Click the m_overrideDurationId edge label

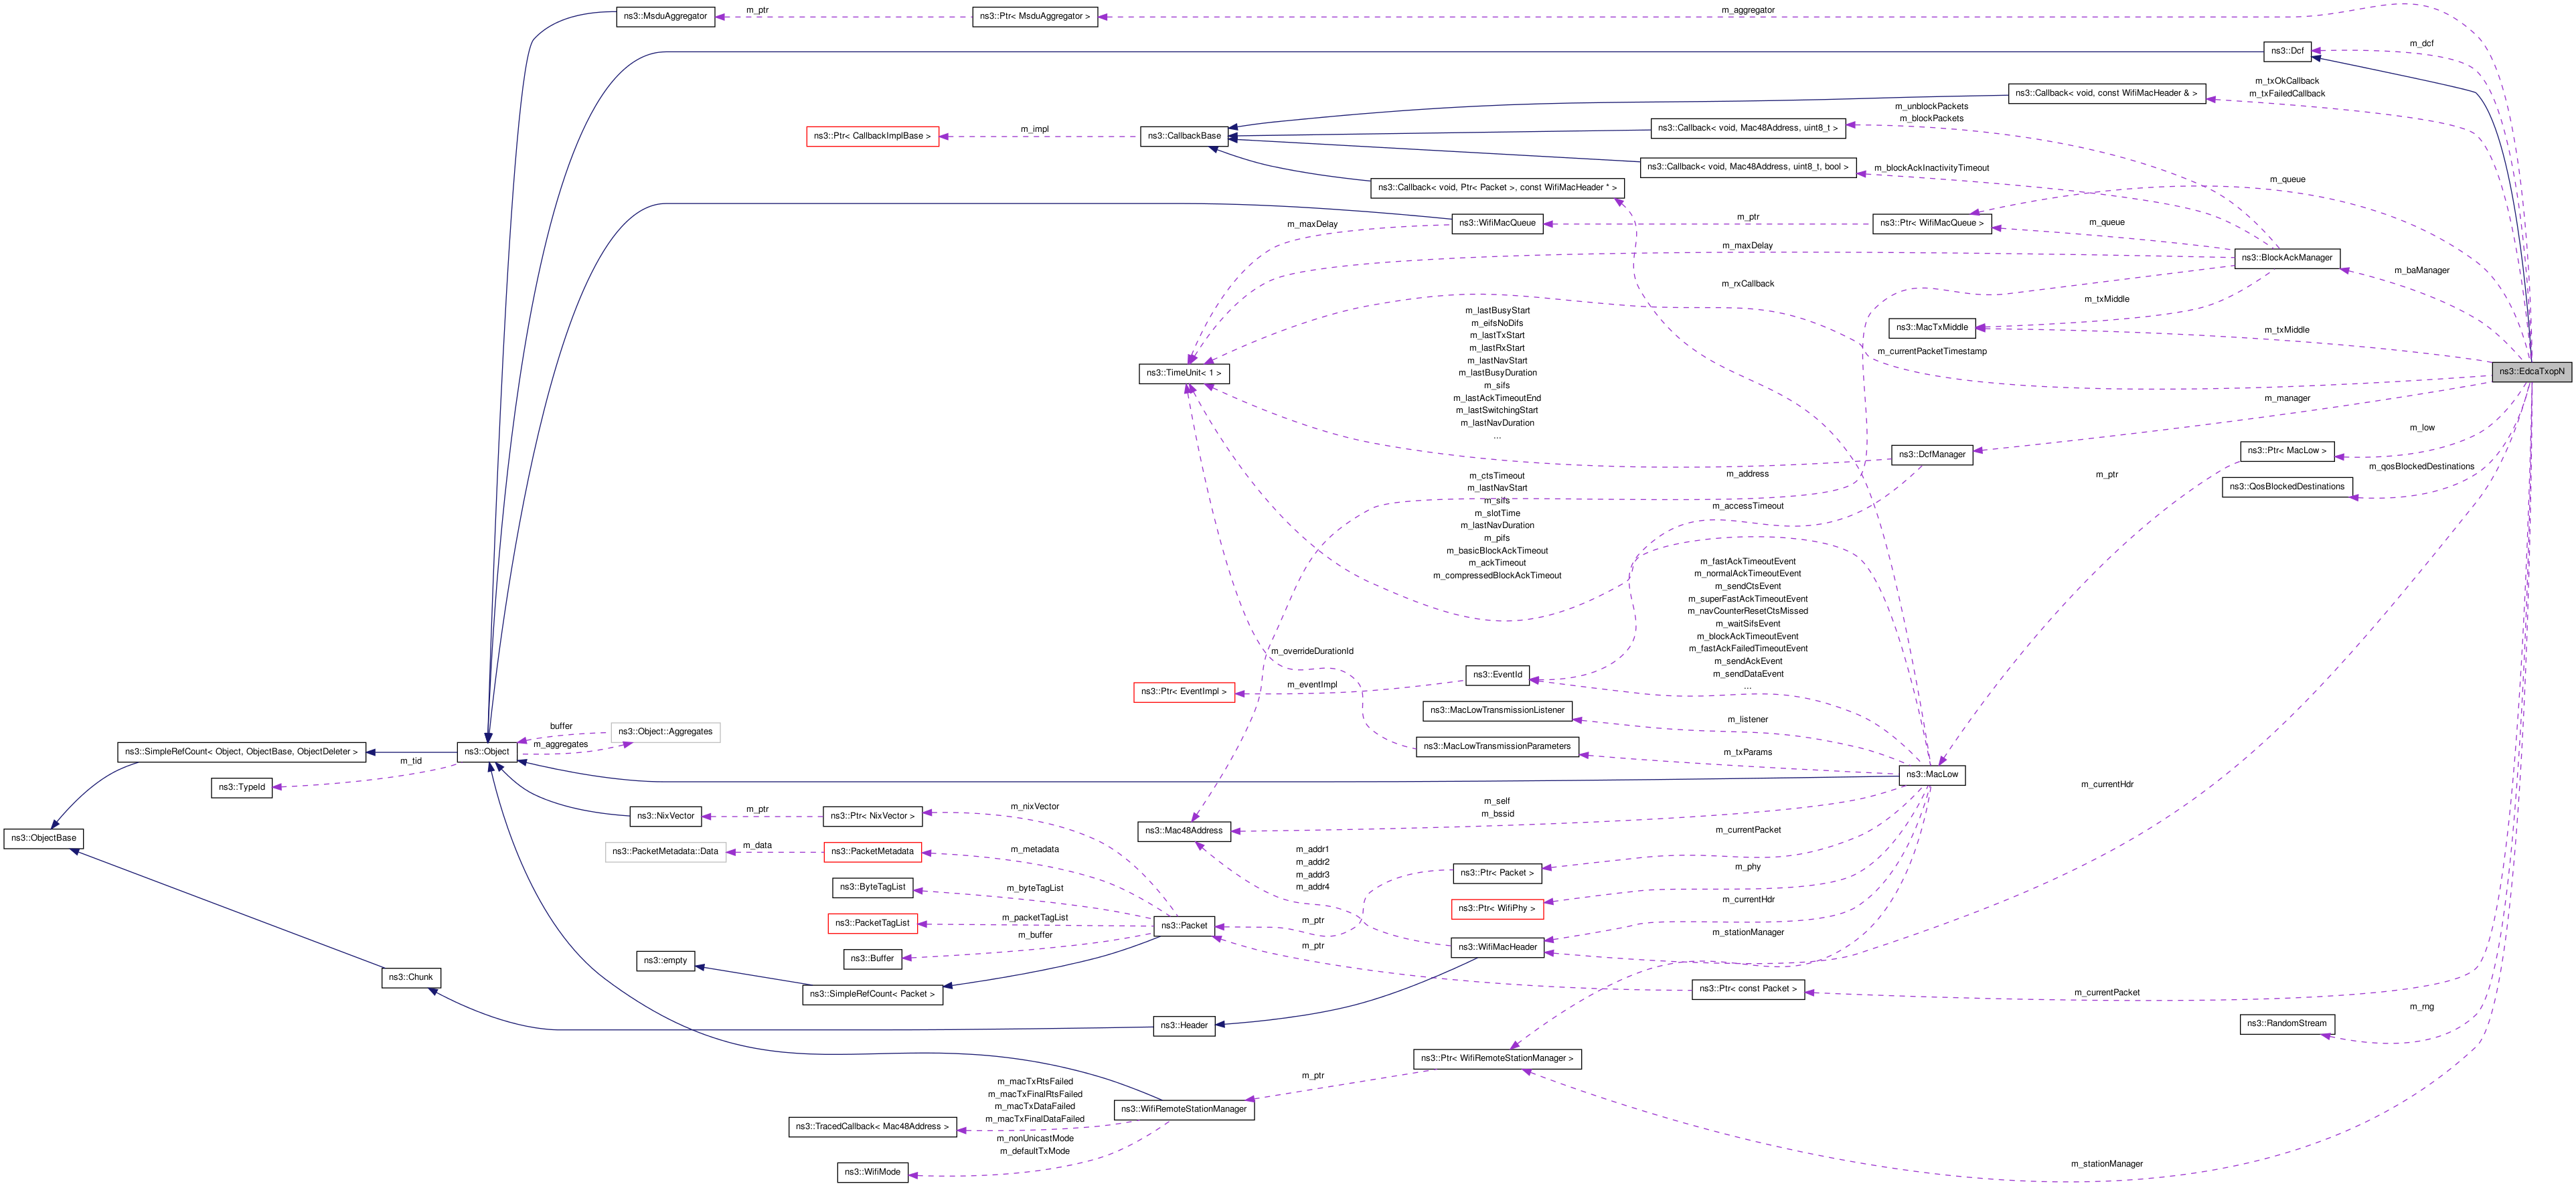pos(1312,651)
